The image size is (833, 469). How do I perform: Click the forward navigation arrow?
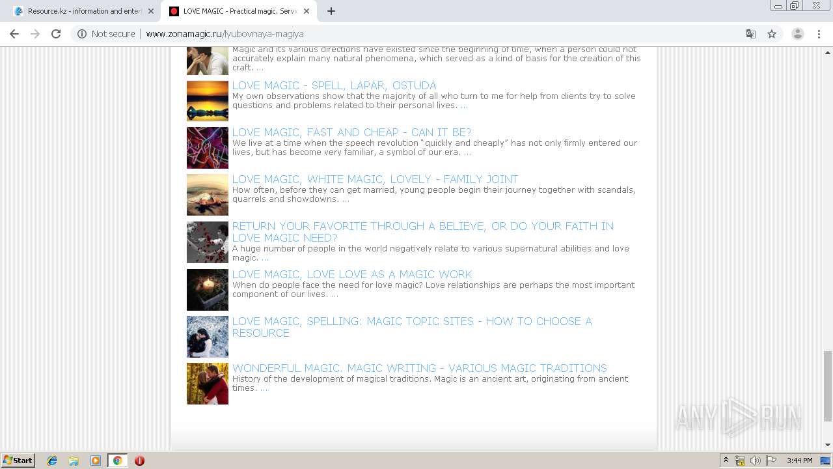[35, 34]
